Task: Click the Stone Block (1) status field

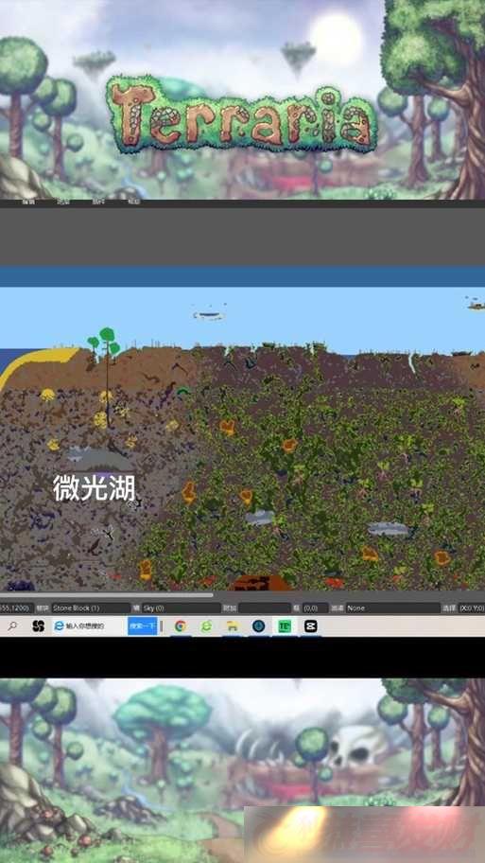Action: click(x=91, y=608)
